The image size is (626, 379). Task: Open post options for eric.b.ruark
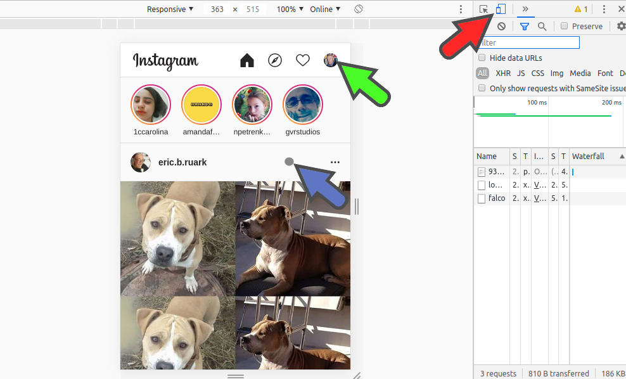[335, 162]
